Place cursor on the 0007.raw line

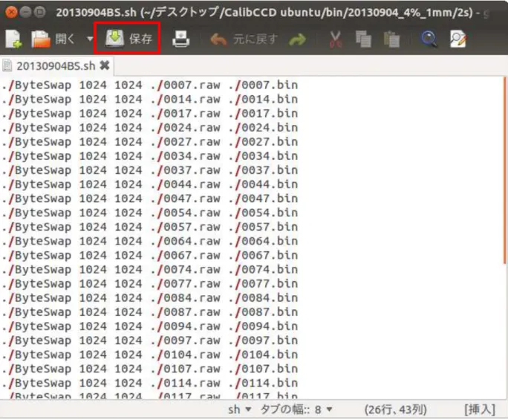click(x=149, y=85)
